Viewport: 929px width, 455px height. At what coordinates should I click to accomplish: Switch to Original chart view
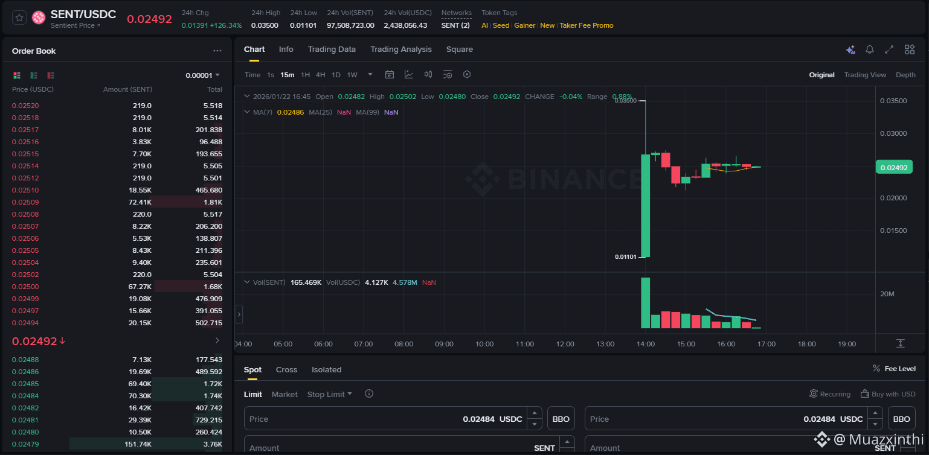[821, 75]
